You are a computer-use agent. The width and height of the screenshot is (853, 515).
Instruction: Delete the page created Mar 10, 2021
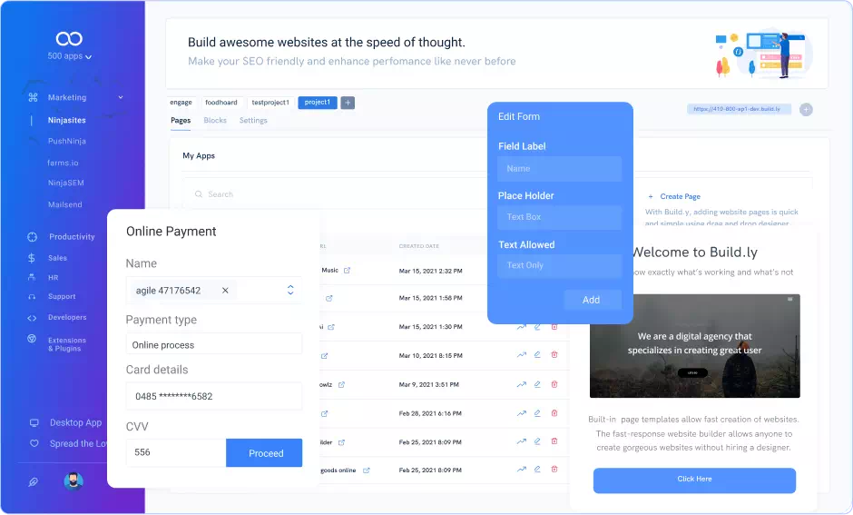(554, 355)
